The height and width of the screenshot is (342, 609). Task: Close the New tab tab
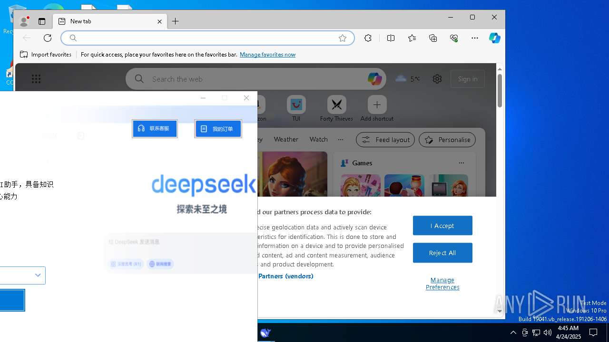[159, 21]
